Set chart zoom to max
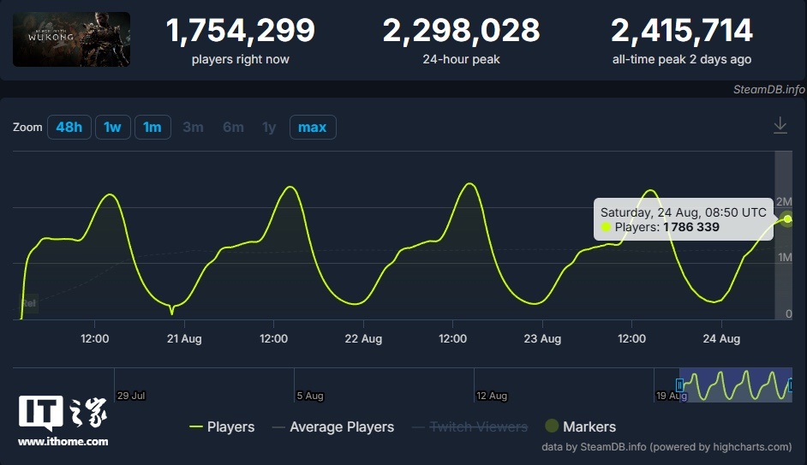807x465 pixels. (x=313, y=127)
